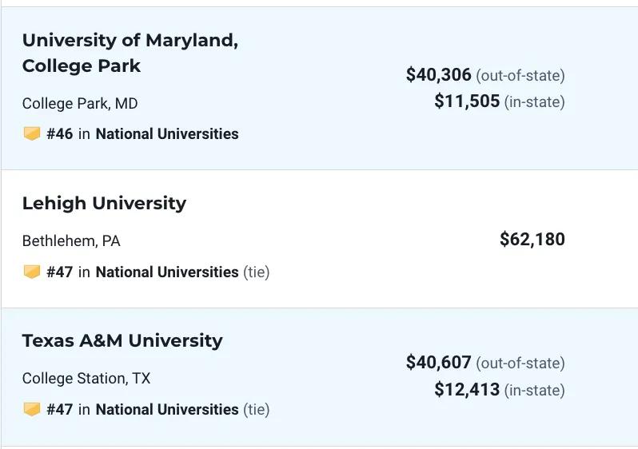This screenshot has width=638, height=449.
Task: Click the College Park, MD location text
Action: [80, 104]
